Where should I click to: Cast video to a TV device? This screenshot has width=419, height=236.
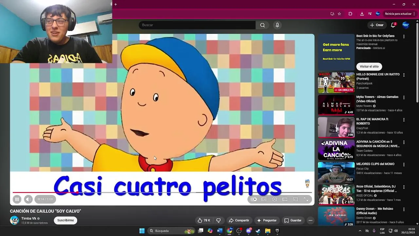tap(296, 199)
